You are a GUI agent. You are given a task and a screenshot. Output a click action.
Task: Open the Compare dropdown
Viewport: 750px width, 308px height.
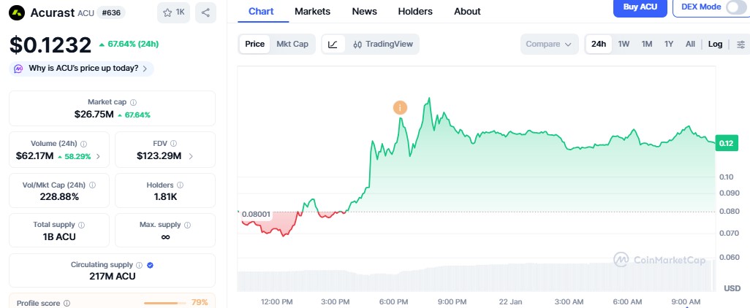click(549, 44)
